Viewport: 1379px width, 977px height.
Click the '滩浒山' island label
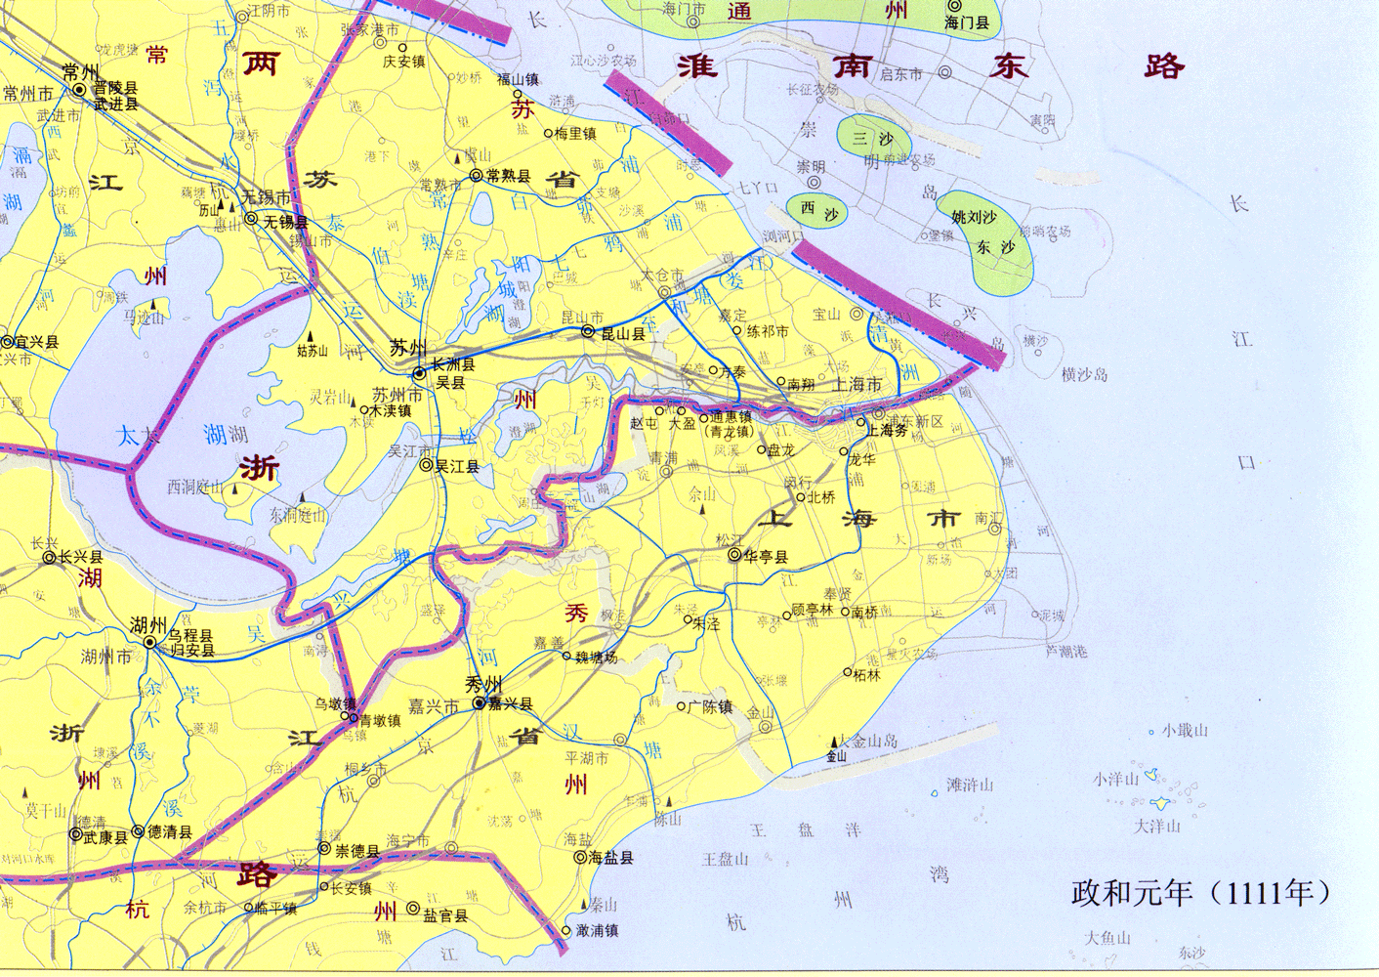(970, 785)
